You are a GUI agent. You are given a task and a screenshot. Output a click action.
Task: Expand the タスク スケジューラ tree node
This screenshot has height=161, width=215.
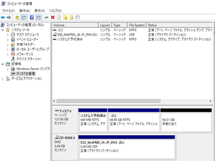8,35
